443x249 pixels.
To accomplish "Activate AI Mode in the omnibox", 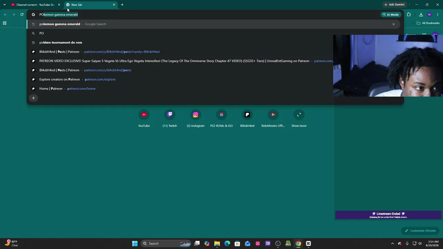I will pyautogui.click(x=391, y=15).
